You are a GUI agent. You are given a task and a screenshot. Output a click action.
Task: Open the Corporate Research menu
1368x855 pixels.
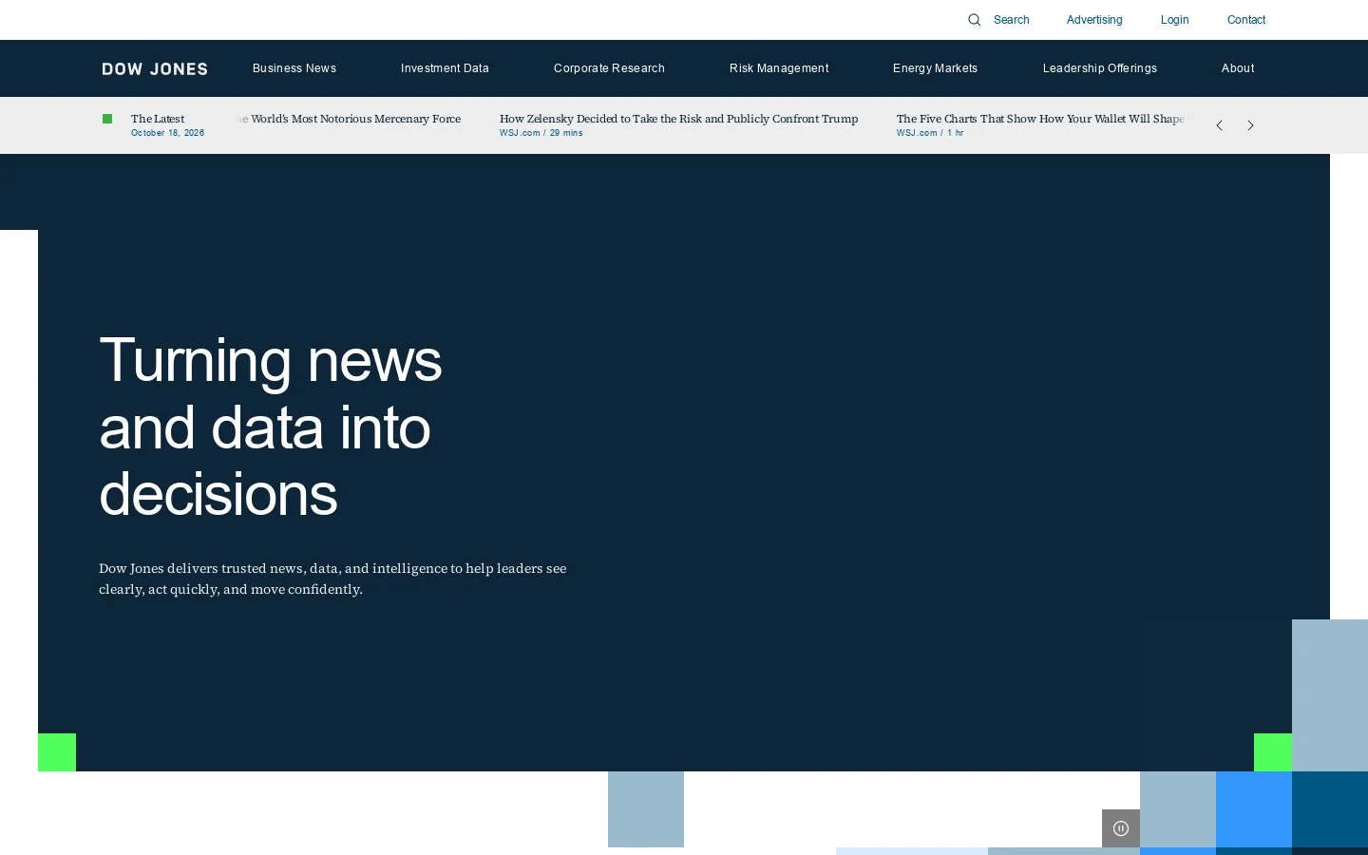tap(609, 68)
